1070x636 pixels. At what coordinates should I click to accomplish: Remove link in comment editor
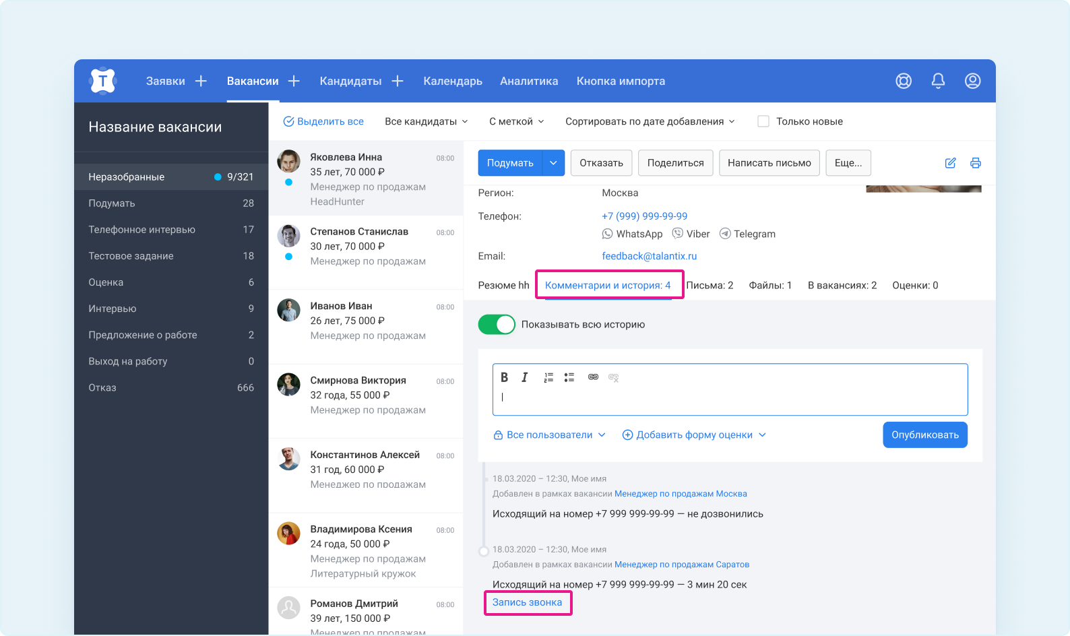pyautogui.click(x=613, y=377)
